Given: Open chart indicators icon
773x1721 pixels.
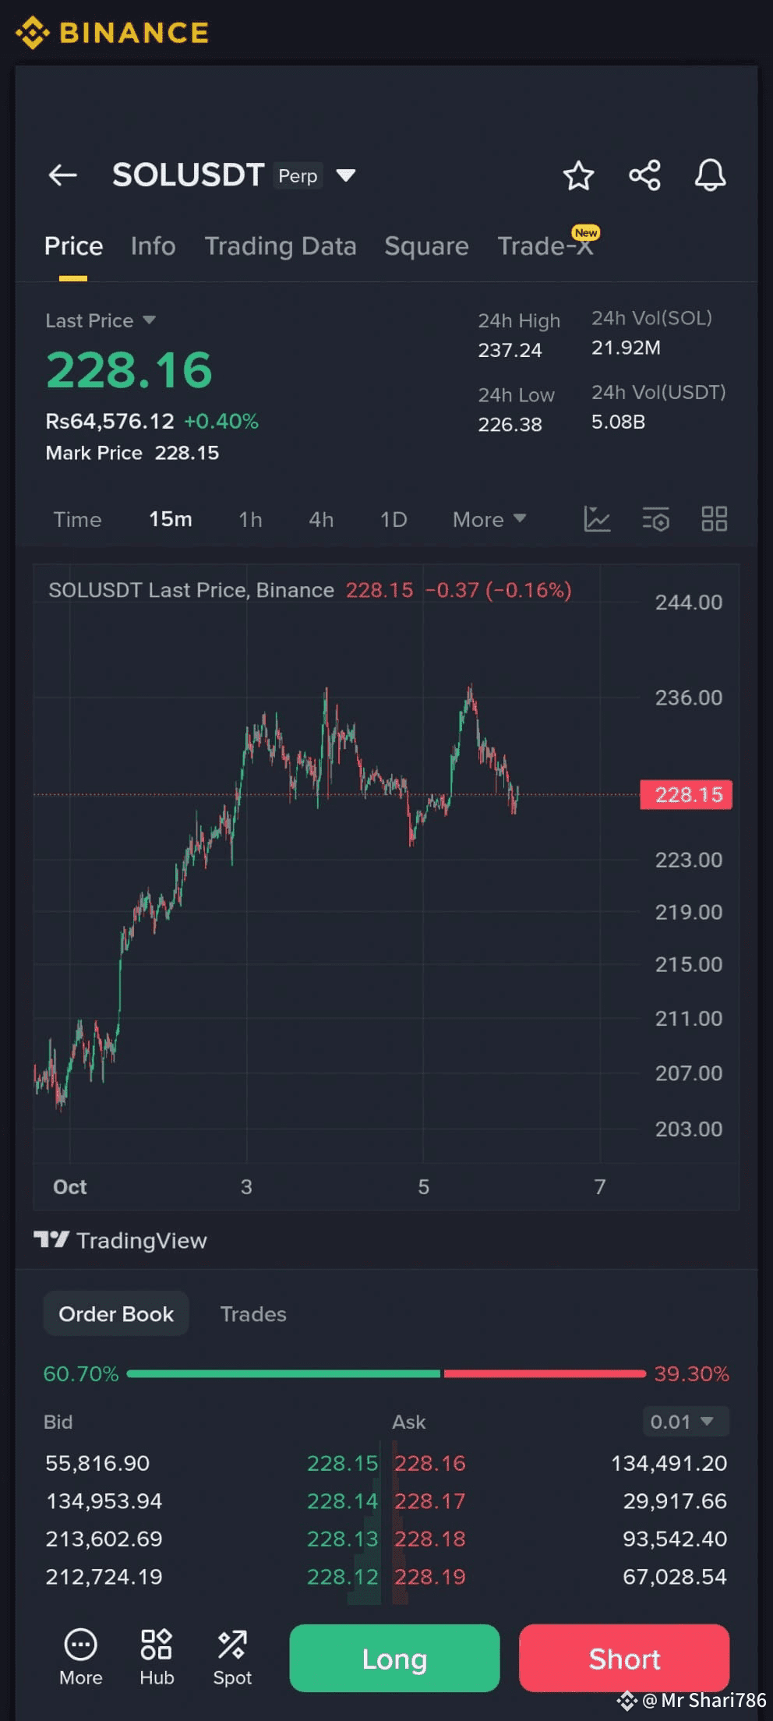Looking at the screenshot, I should (x=597, y=519).
